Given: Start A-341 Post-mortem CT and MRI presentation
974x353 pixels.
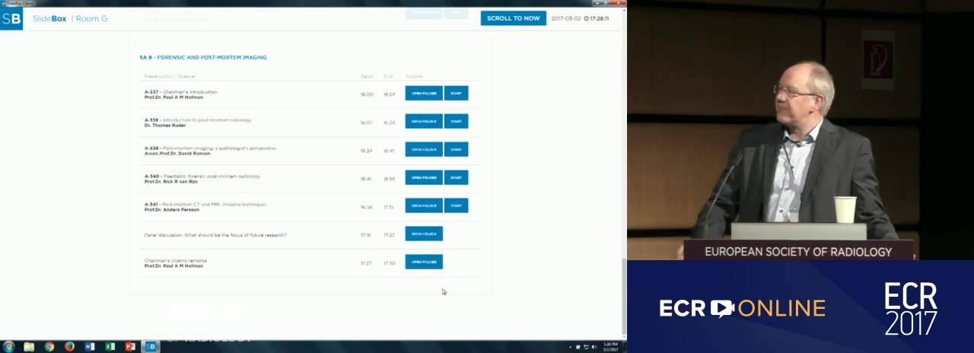Looking at the screenshot, I should (456, 206).
